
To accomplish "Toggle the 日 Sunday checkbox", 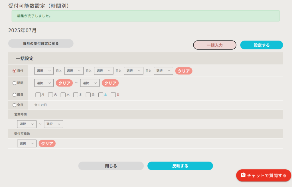I will pos(113,95).
